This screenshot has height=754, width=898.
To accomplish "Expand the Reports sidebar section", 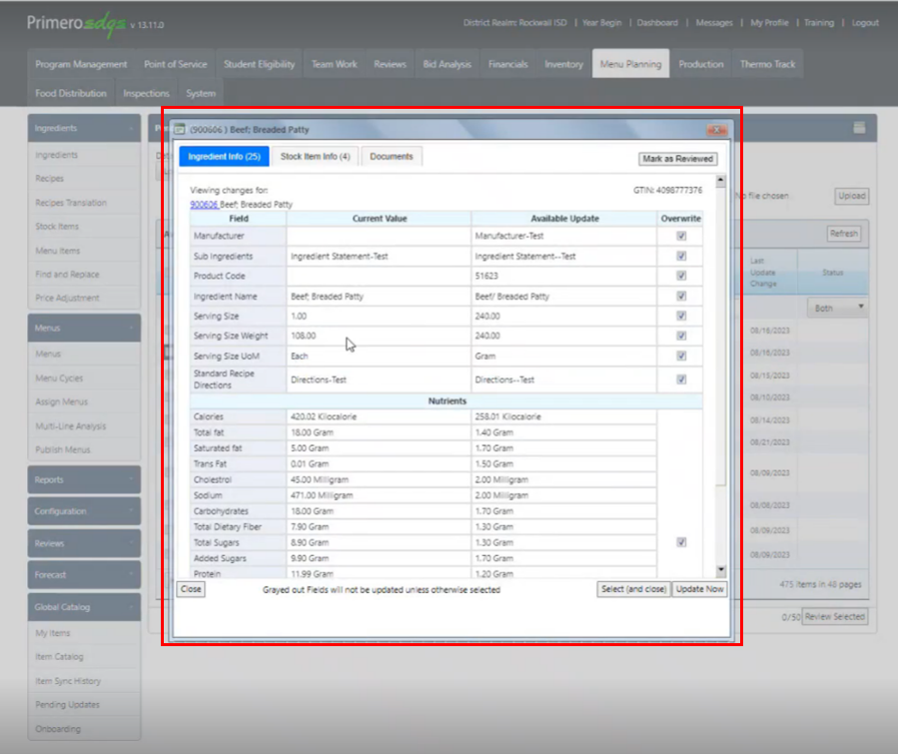I will (x=84, y=480).
